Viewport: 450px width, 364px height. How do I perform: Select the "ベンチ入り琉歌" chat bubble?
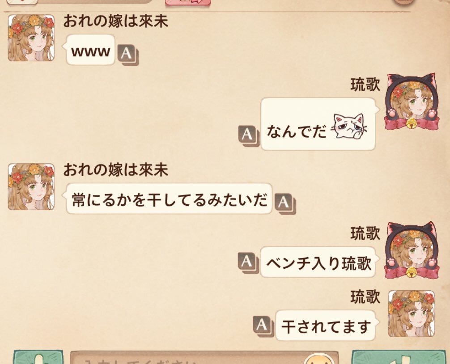[318, 262]
